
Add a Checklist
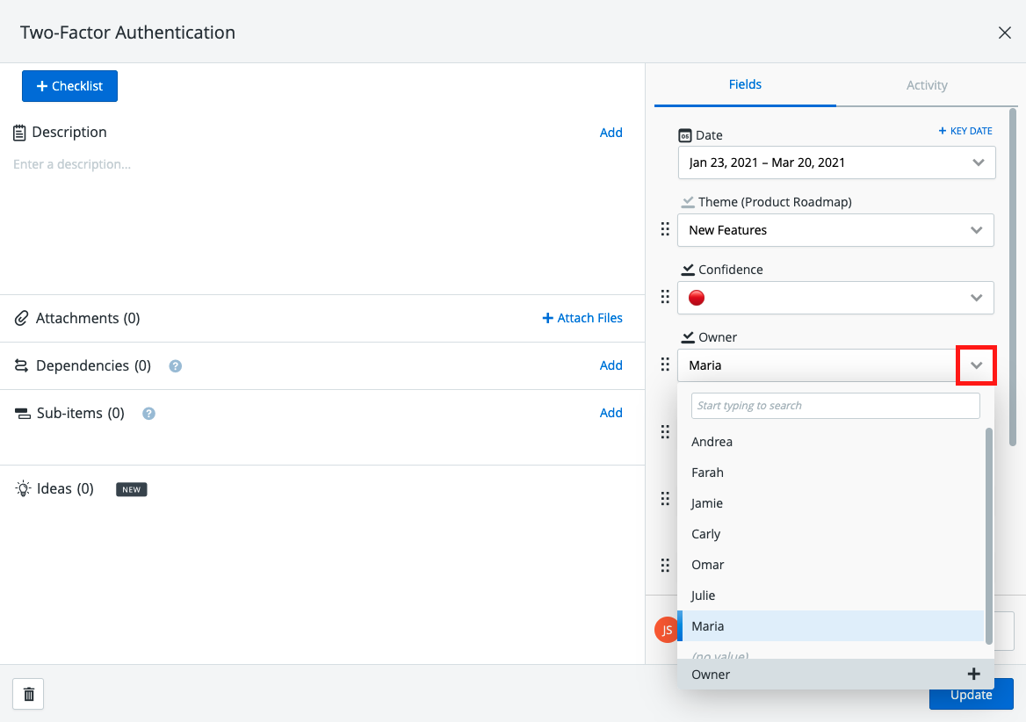point(69,86)
